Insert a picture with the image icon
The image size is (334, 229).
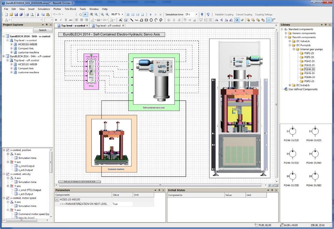(x=126, y=20)
